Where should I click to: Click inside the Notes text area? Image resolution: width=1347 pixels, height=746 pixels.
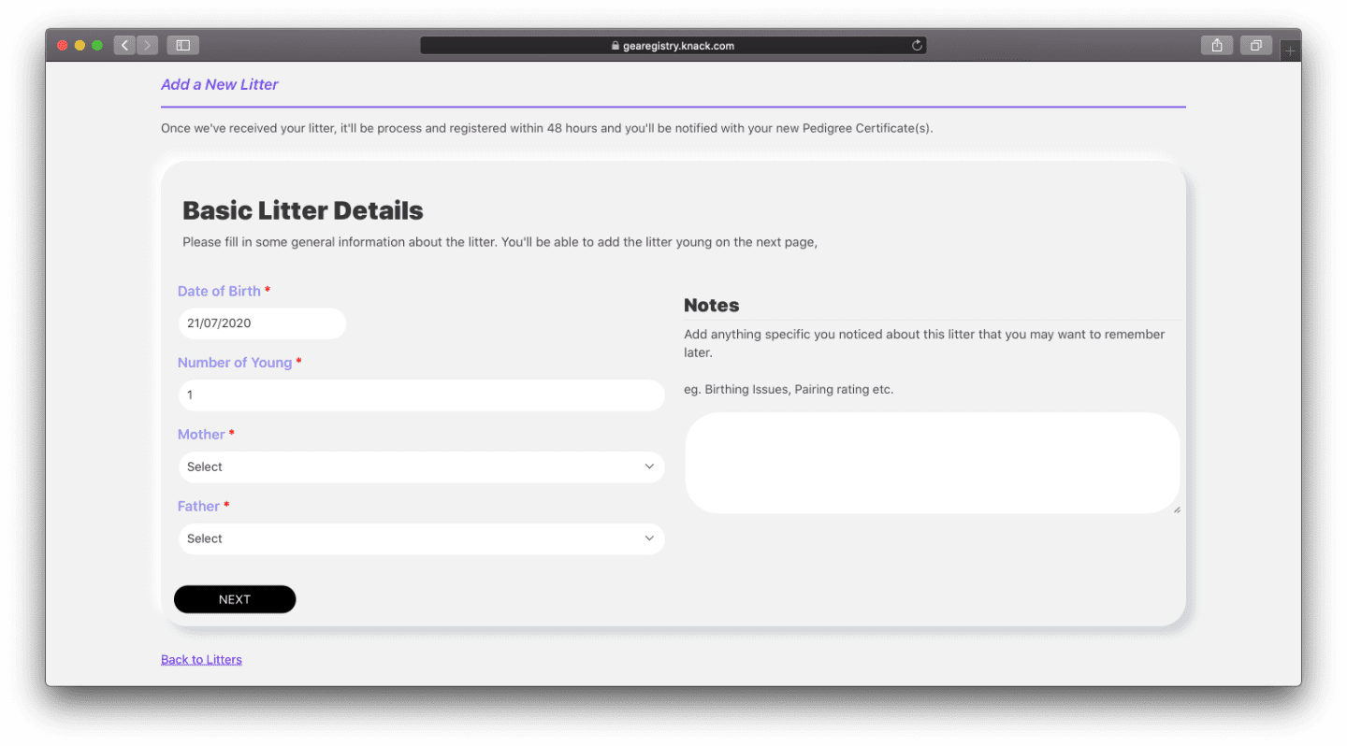[932, 463]
